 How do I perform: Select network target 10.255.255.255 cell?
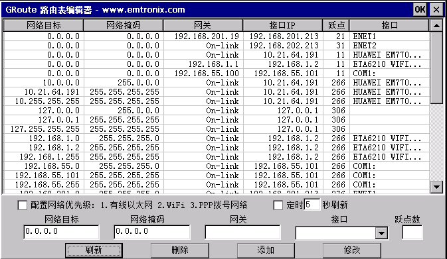tap(44, 101)
